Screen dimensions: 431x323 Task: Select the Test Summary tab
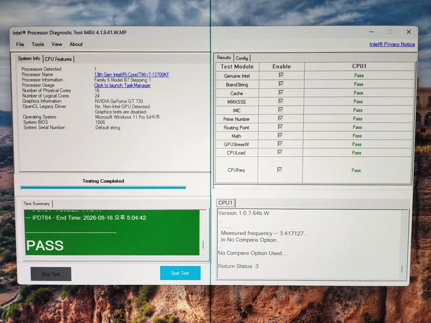(37, 204)
